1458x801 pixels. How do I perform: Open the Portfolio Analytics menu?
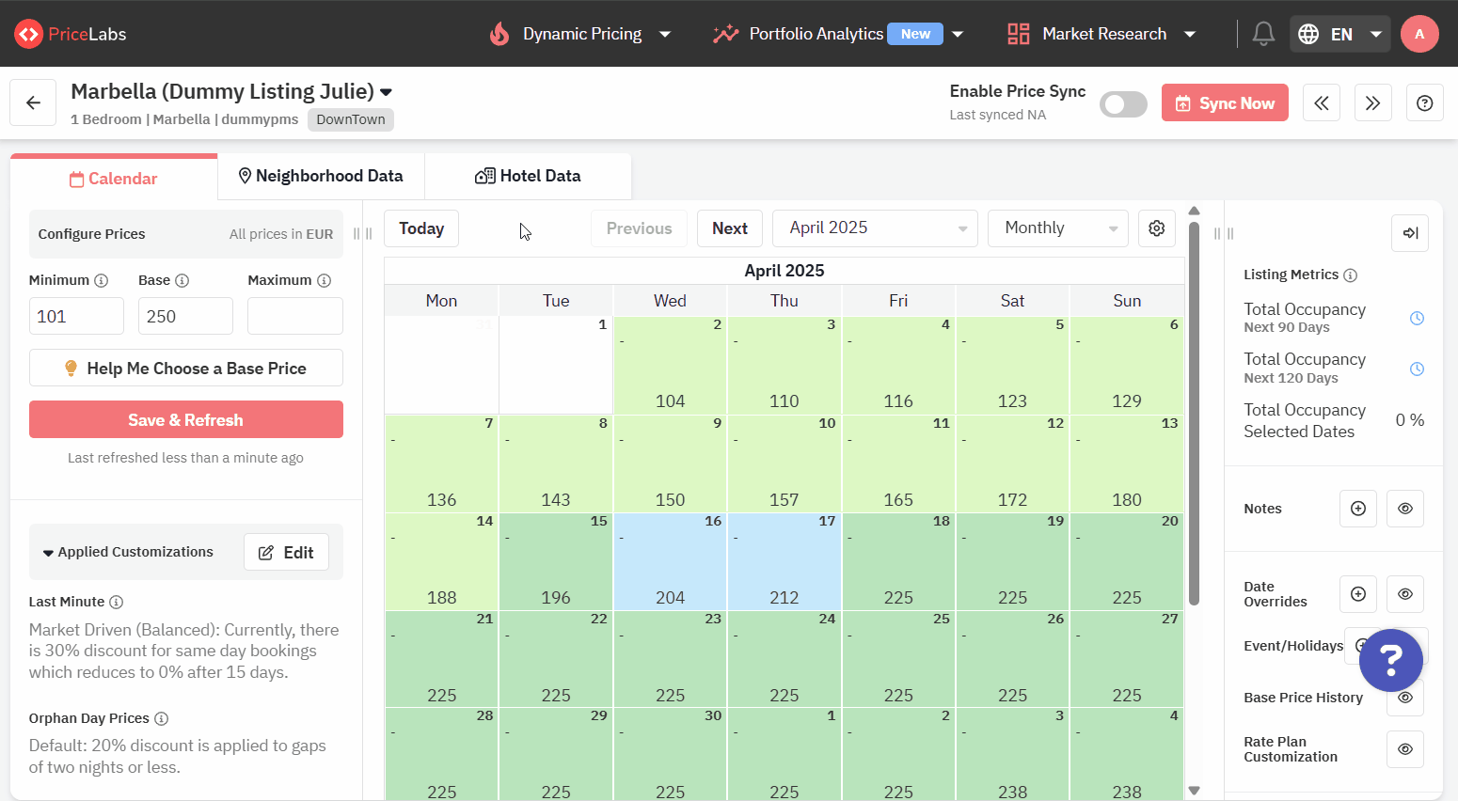pos(838,34)
